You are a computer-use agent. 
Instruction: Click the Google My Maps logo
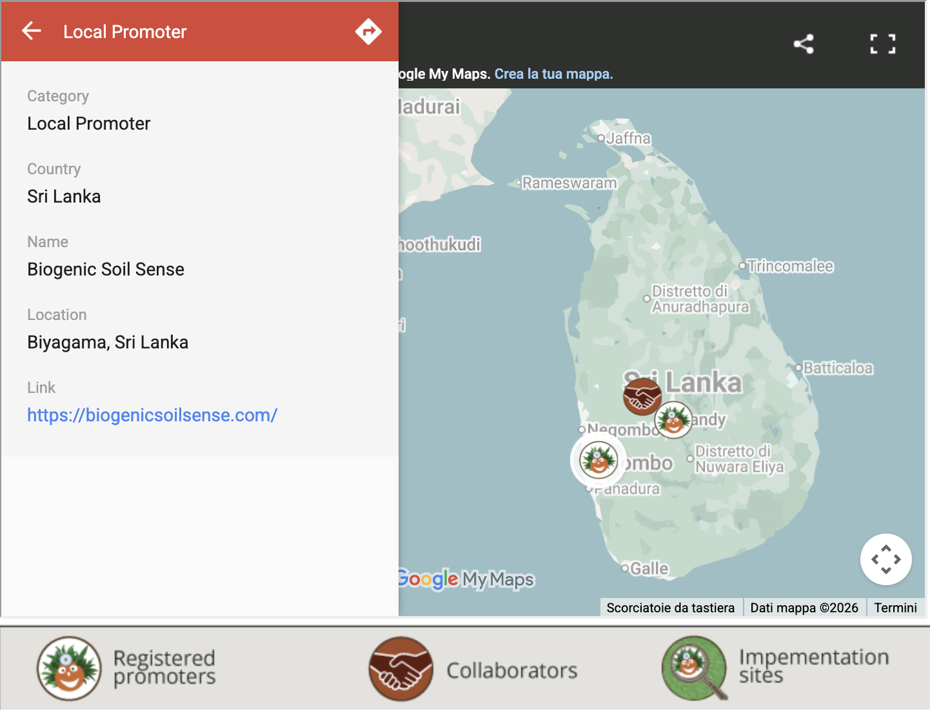coord(466,579)
